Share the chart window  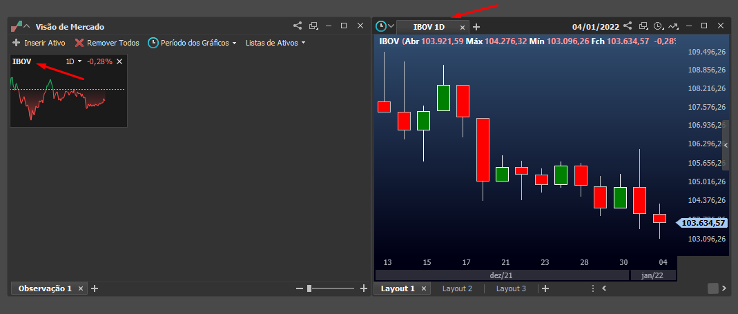pos(628,26)
